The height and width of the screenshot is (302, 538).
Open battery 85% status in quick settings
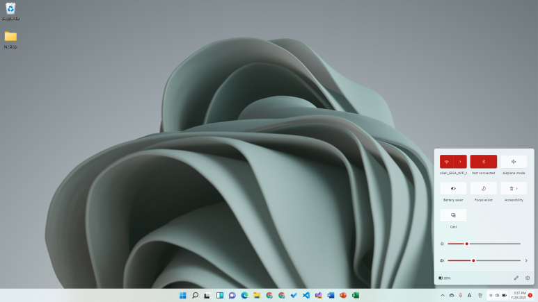point(445,278)
